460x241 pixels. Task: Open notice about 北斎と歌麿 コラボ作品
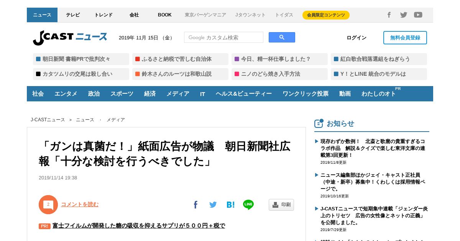pos(373,148)
